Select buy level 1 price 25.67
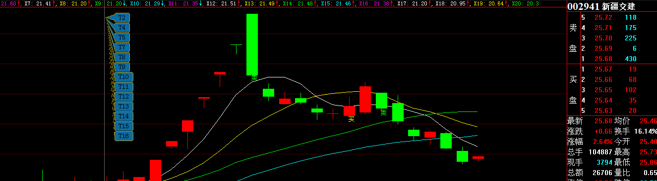This screenshot has width=657, height=181. [x=604, y=69]
